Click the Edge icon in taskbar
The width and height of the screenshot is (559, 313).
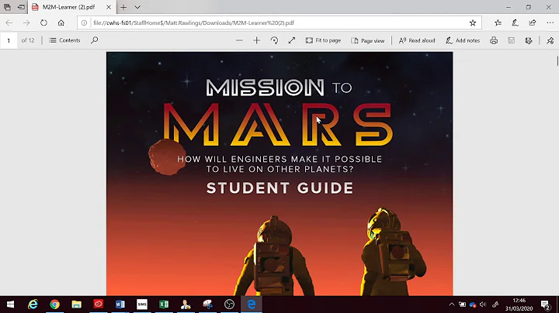click(x=252, y=304)
